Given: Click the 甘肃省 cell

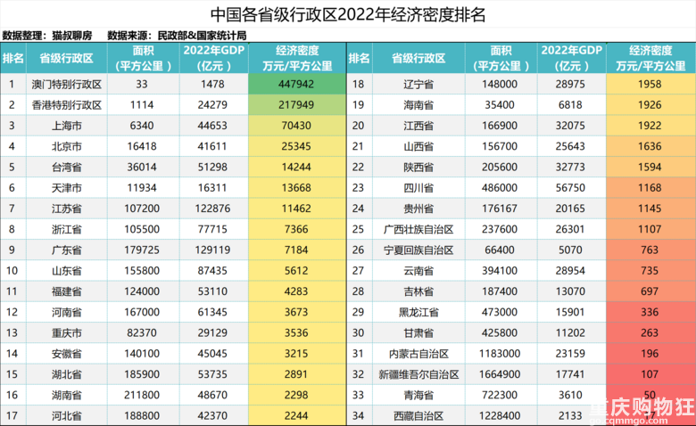Looking at the screenshot, I should (x=418, y=333).
